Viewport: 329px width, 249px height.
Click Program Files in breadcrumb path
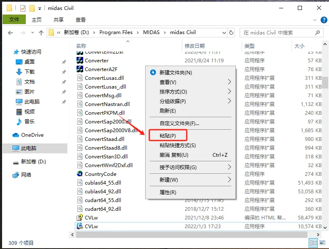point(116,32)
